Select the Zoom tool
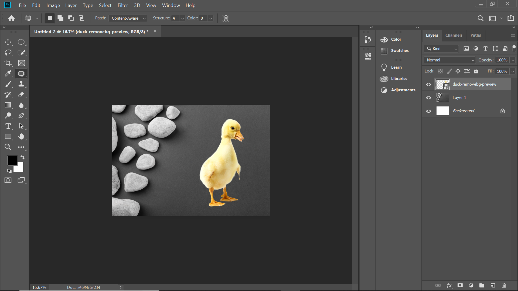 point(8,147)
